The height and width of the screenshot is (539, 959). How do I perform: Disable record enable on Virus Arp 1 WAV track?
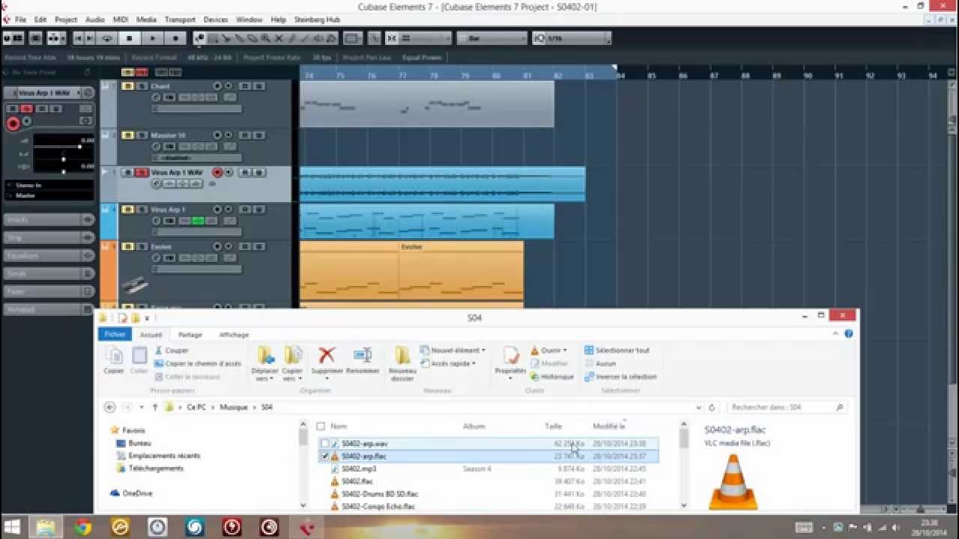pyautogui.click(x=217, y=172)
